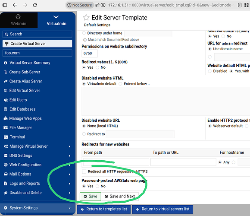Select Directory under home radio button
The height and width of the screenshot is (216, 250).
point(84,33)
